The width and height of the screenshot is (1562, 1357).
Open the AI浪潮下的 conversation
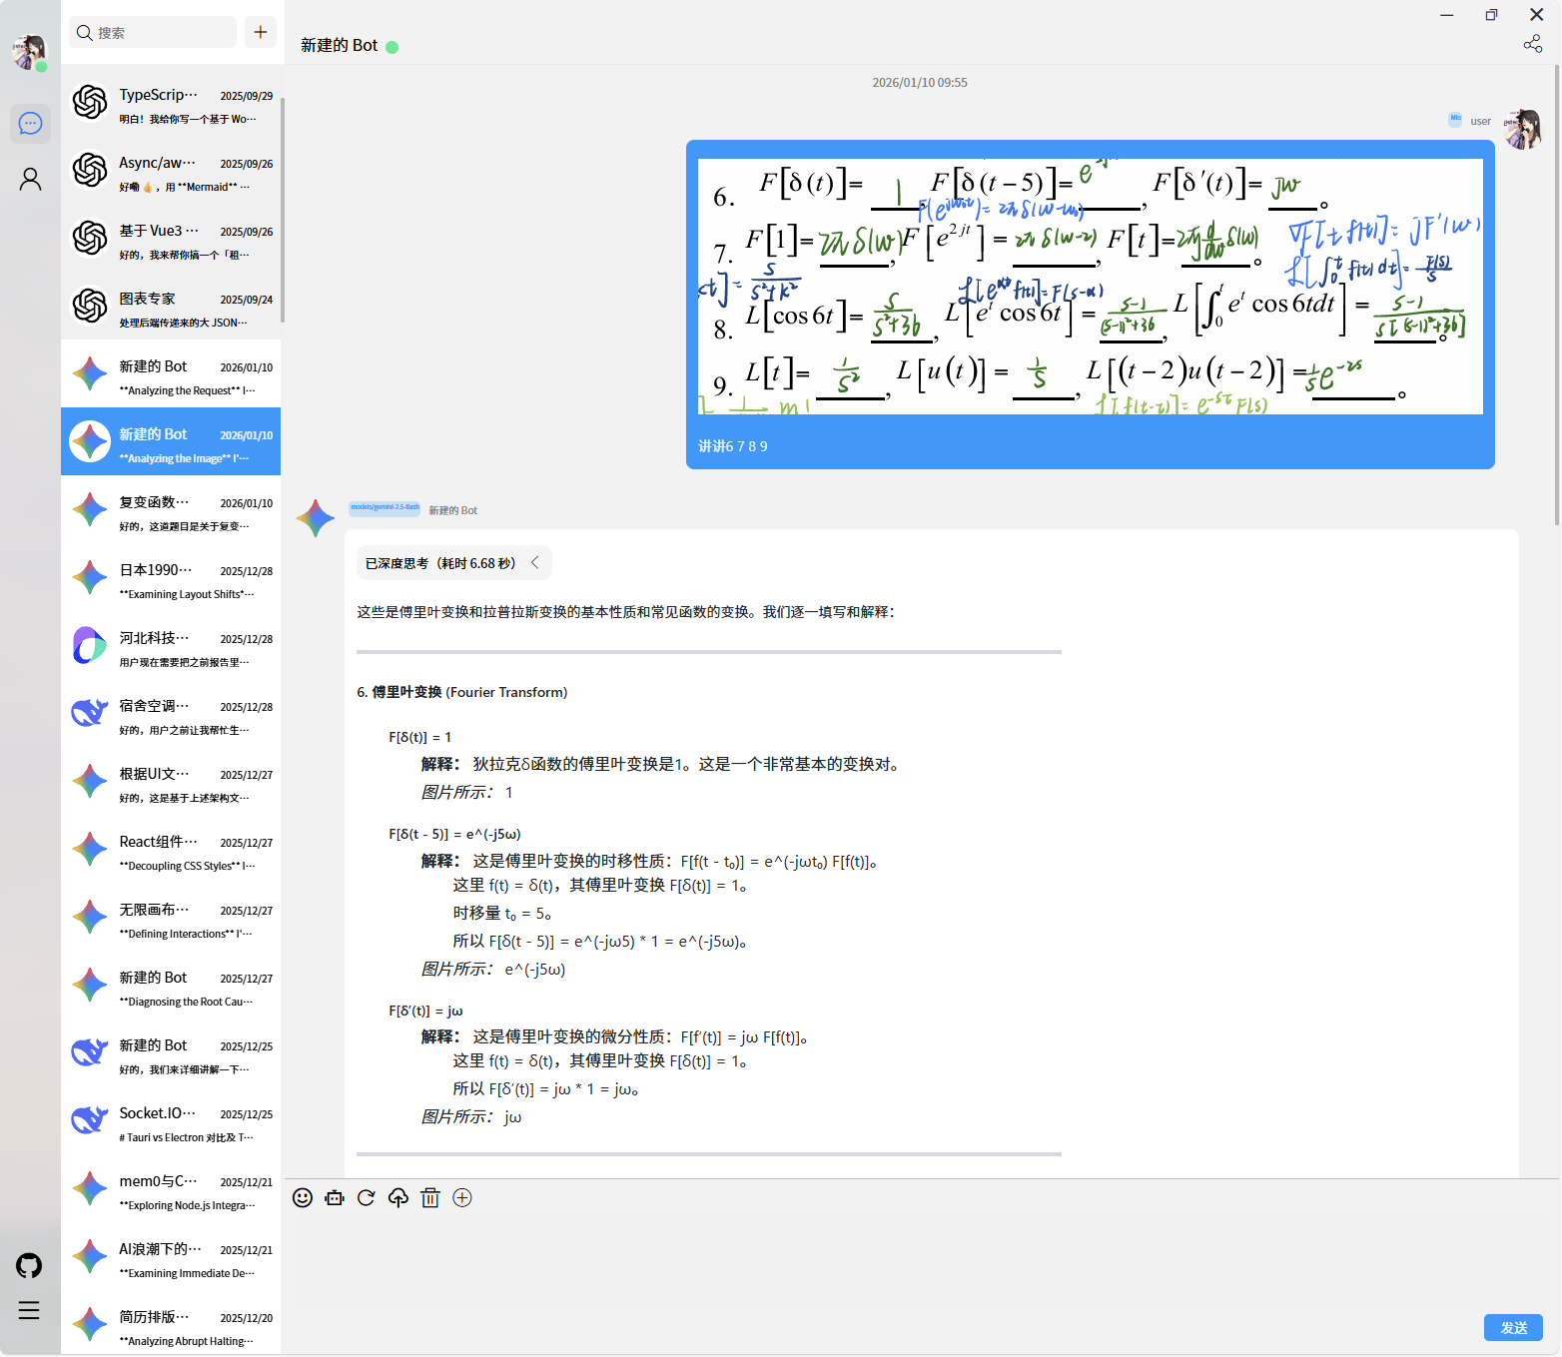[171, 1256]
